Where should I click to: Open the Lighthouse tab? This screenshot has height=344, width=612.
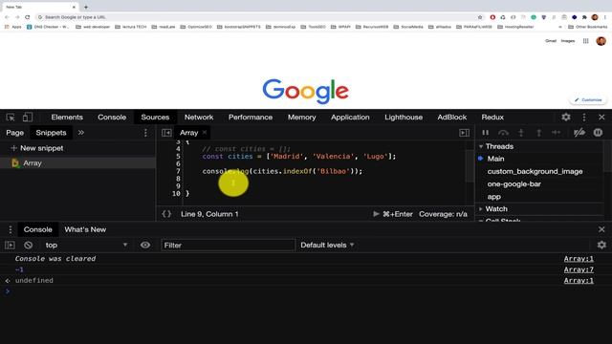(404, 117)
